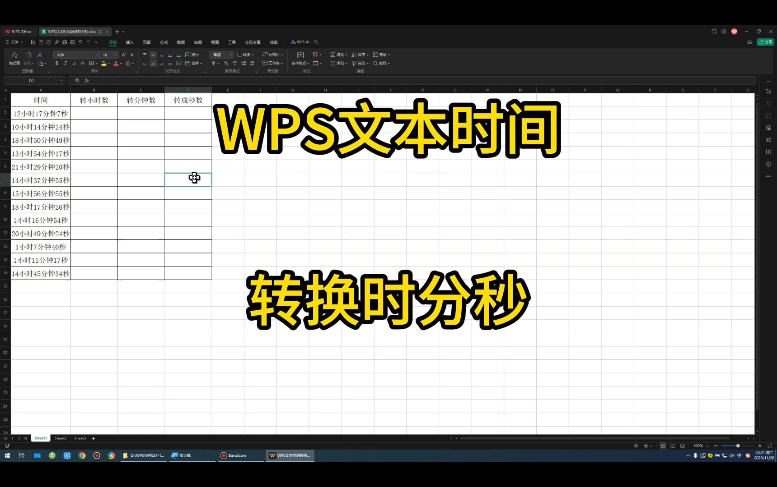This screenshot has height=487, width=777.
Task: Toggle italic formatting
Action: (x=66, y=63)
